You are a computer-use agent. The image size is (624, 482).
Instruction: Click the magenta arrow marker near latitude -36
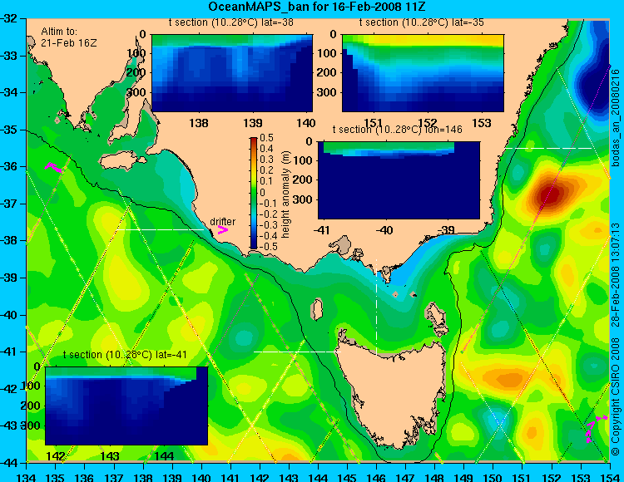coord(53,167)
